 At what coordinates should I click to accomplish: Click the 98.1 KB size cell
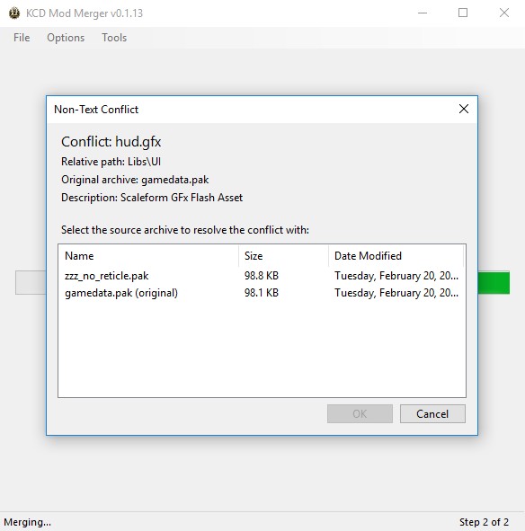[262, 293]
